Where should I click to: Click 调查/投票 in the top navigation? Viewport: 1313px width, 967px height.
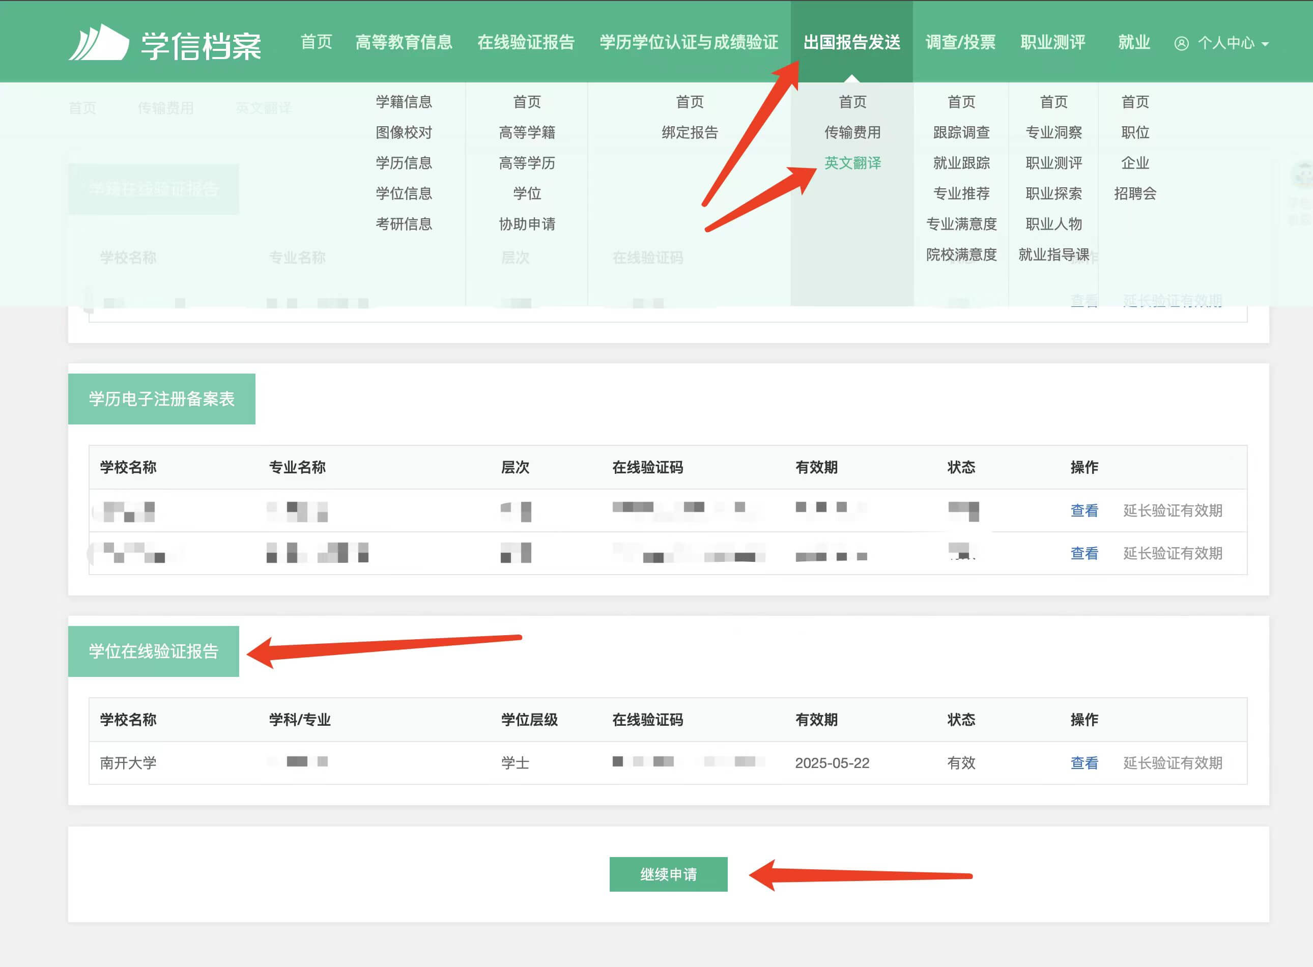point(961,42)
